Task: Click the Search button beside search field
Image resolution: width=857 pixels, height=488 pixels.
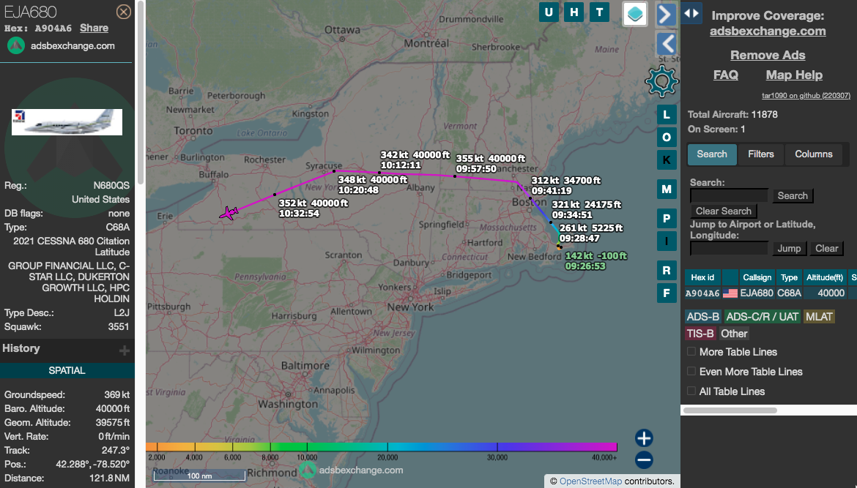Action: 793,195
